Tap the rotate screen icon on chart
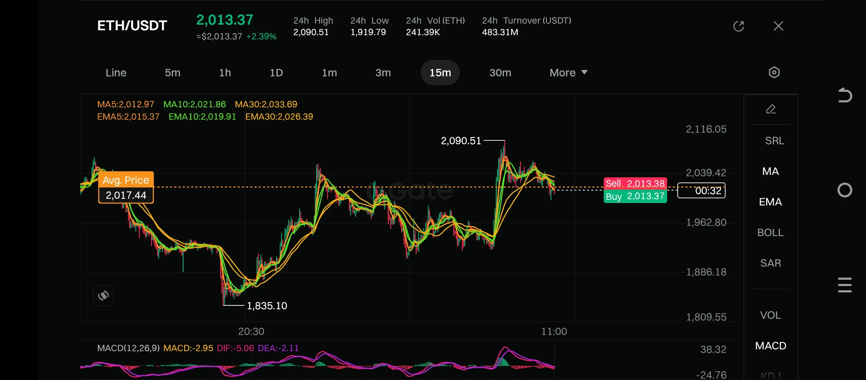 tap(103, 296)
